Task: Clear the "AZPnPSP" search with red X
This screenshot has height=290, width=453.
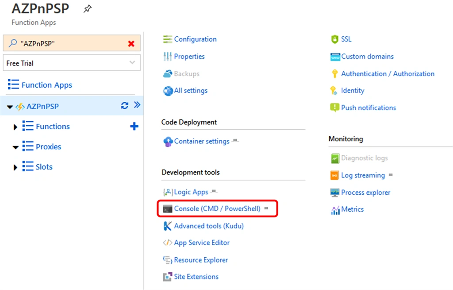Action: click(131, 44)
